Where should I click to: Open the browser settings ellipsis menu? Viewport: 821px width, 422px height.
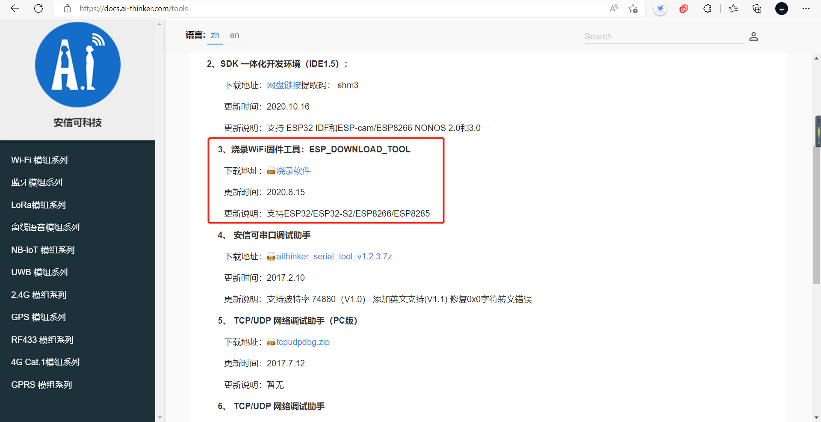point(806,9)
